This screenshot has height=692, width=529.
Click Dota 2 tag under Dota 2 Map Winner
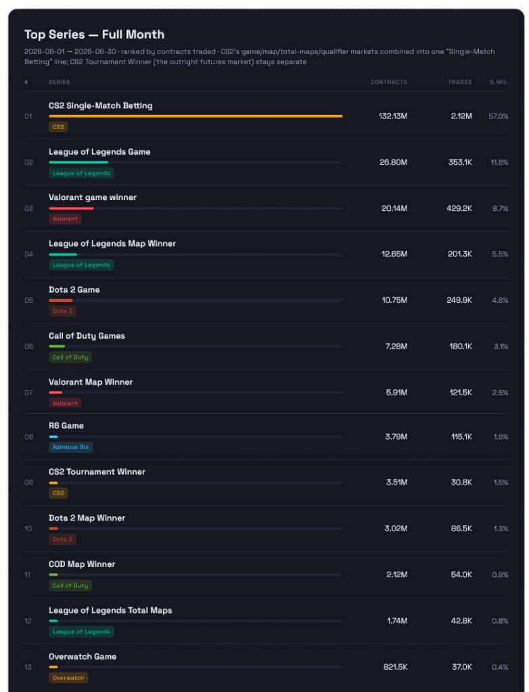click(x=62, y=539)
